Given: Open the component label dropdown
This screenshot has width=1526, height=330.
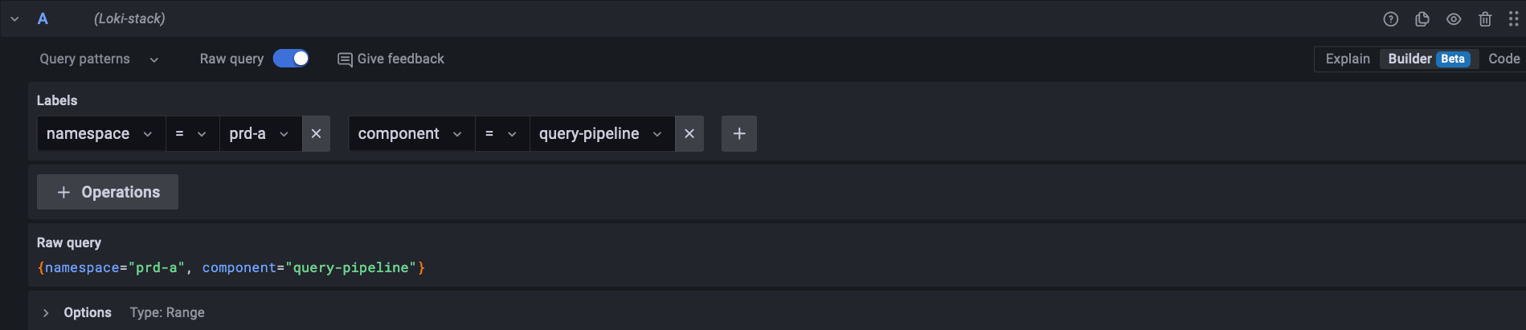Looking at the screenshot, I should [411, 134].
